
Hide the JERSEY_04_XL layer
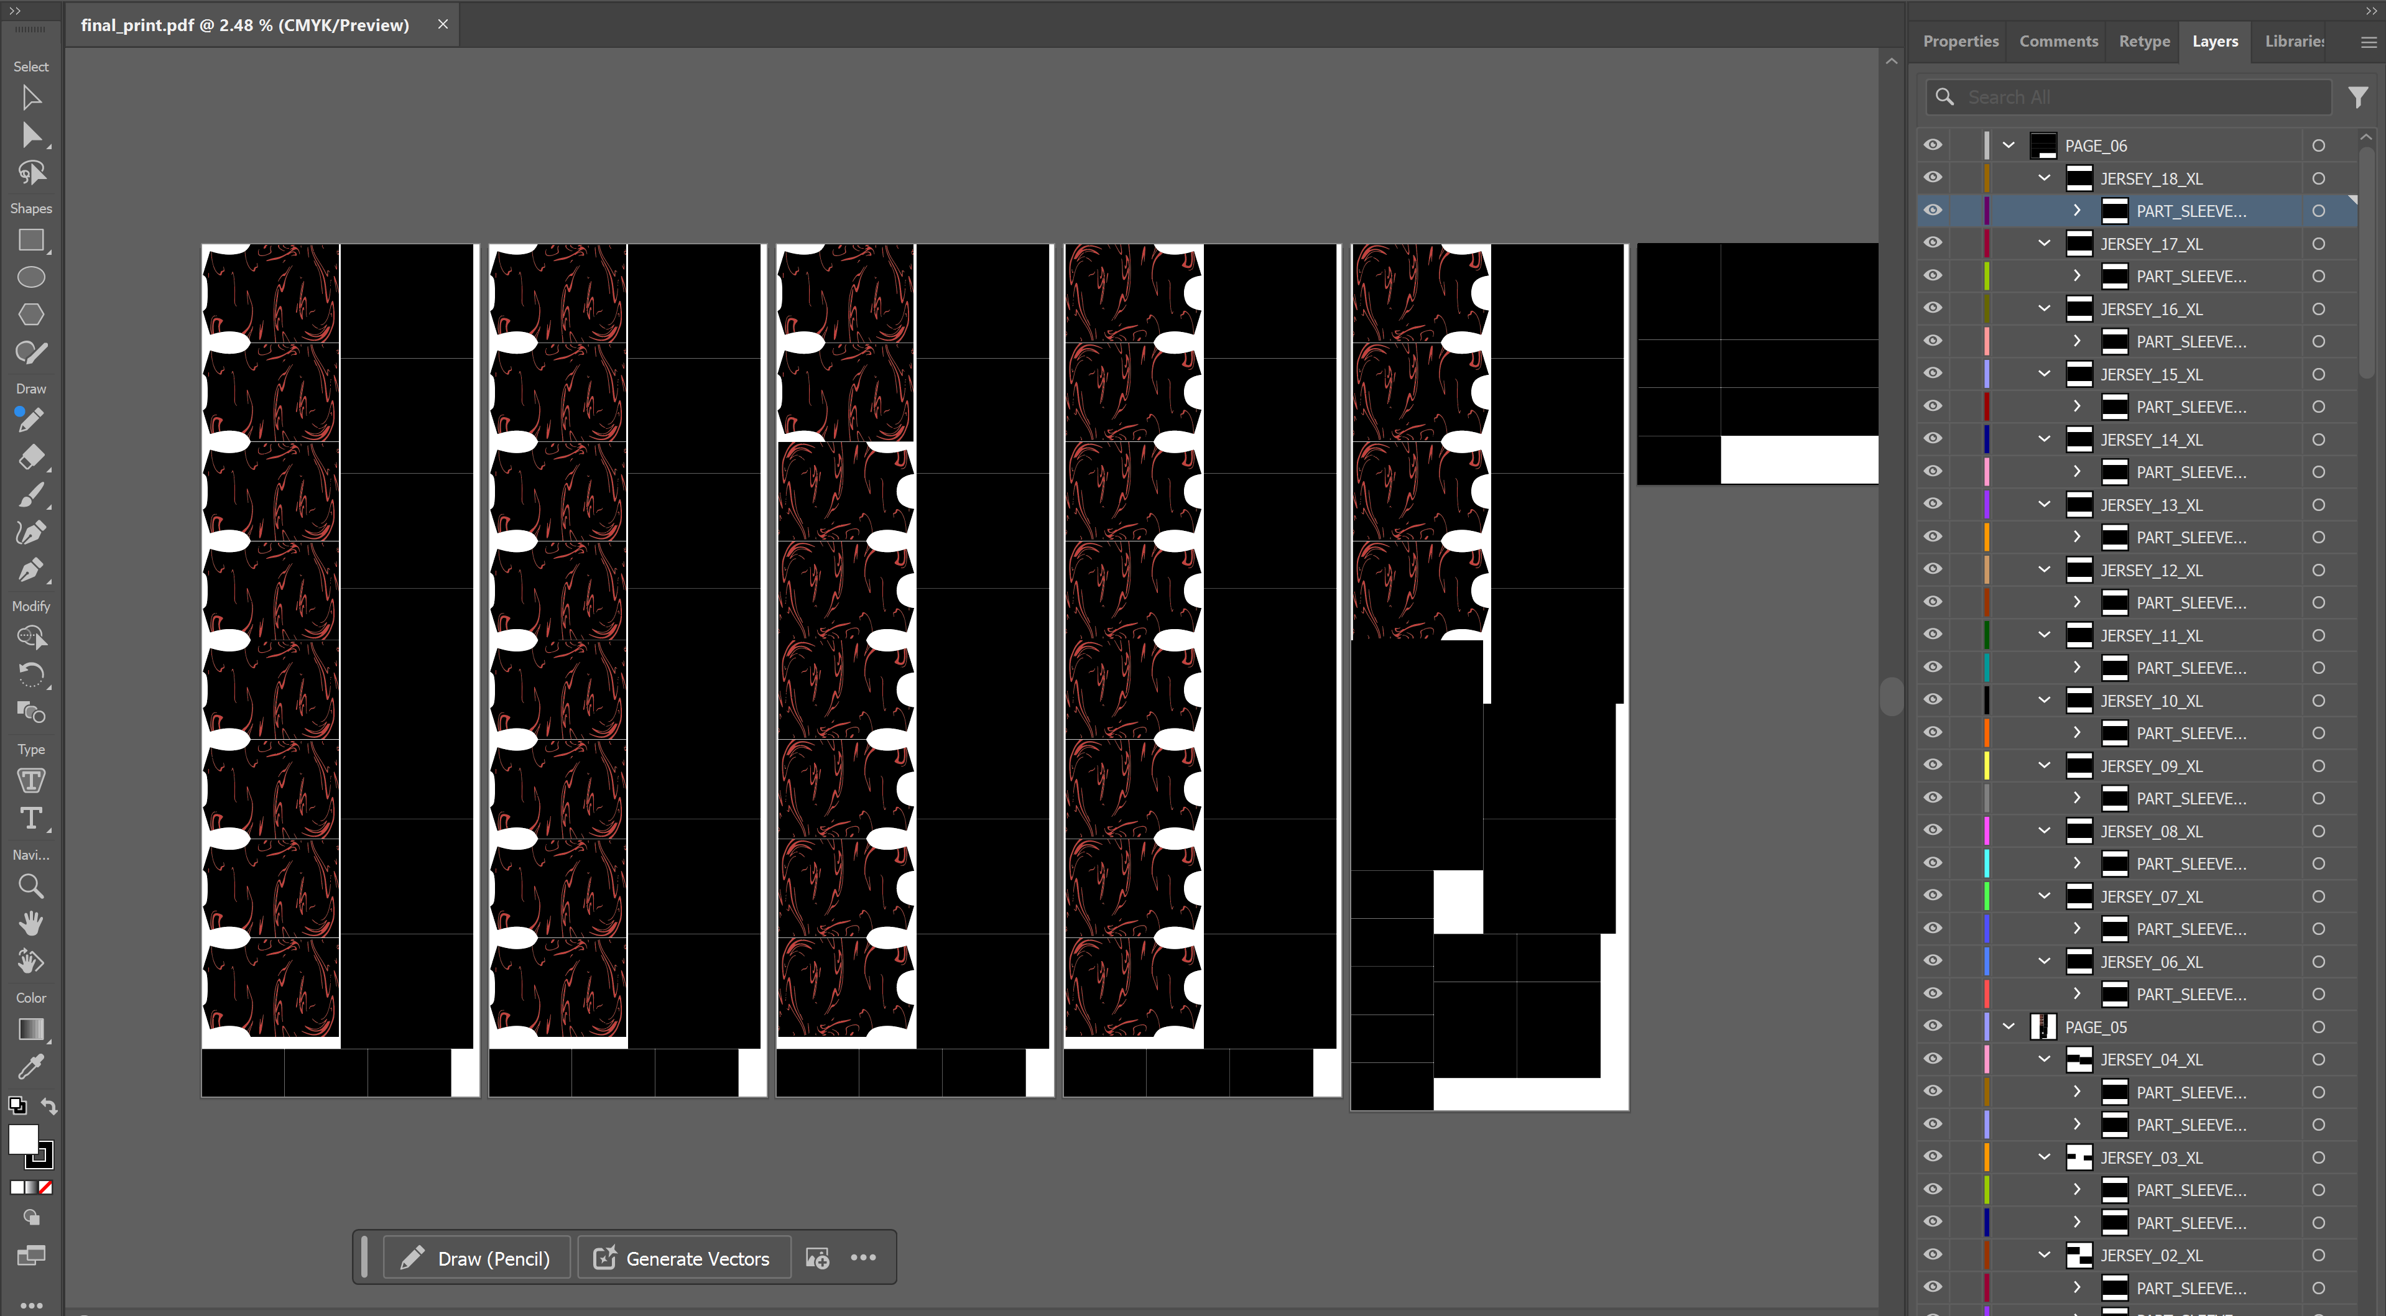click(1933, 1059)
